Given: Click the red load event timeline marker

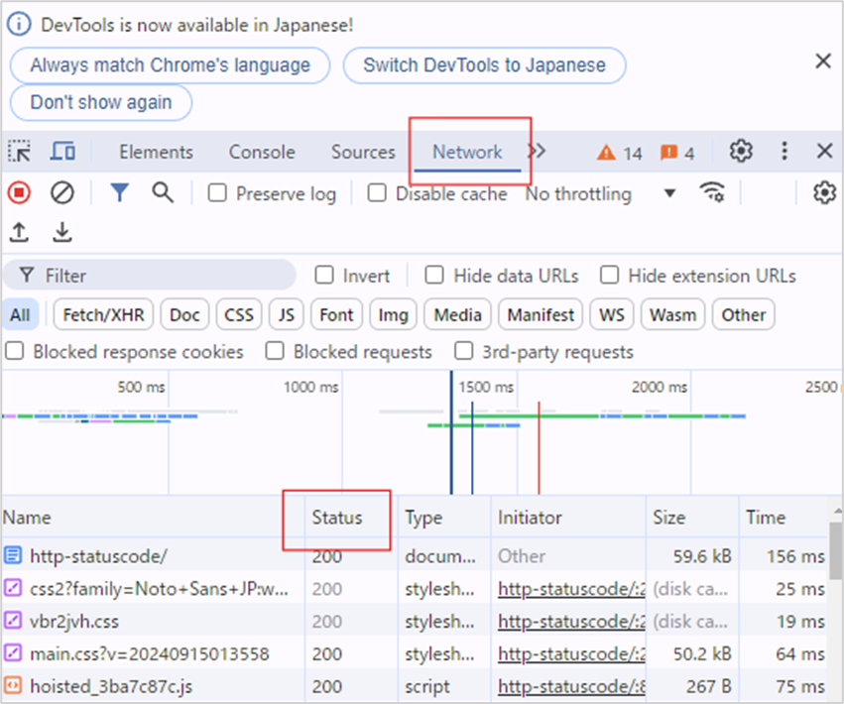Looking at the screenshot, I should 539,447.
